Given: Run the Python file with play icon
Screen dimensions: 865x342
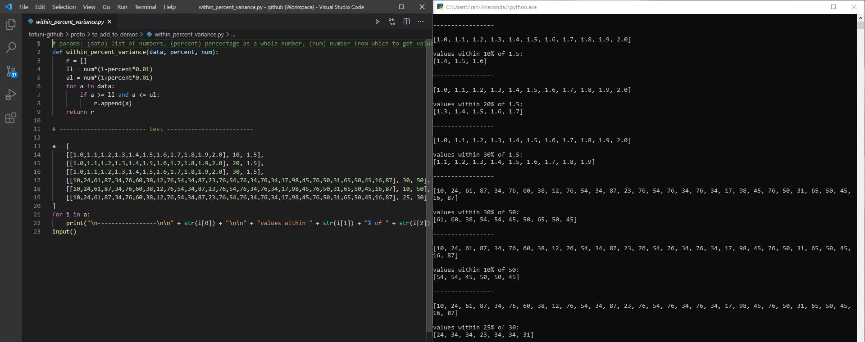Looking at the screenshot, I should [378, 22].
